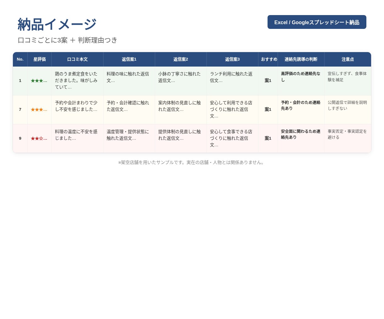Select the 注意点 column header

pos(348,59)
